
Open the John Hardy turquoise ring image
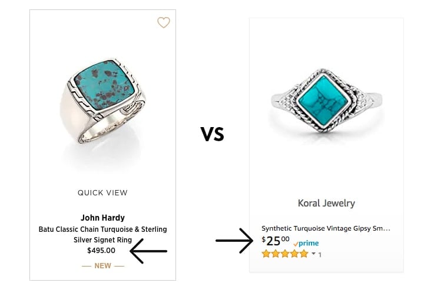click(x=102, y=101)
